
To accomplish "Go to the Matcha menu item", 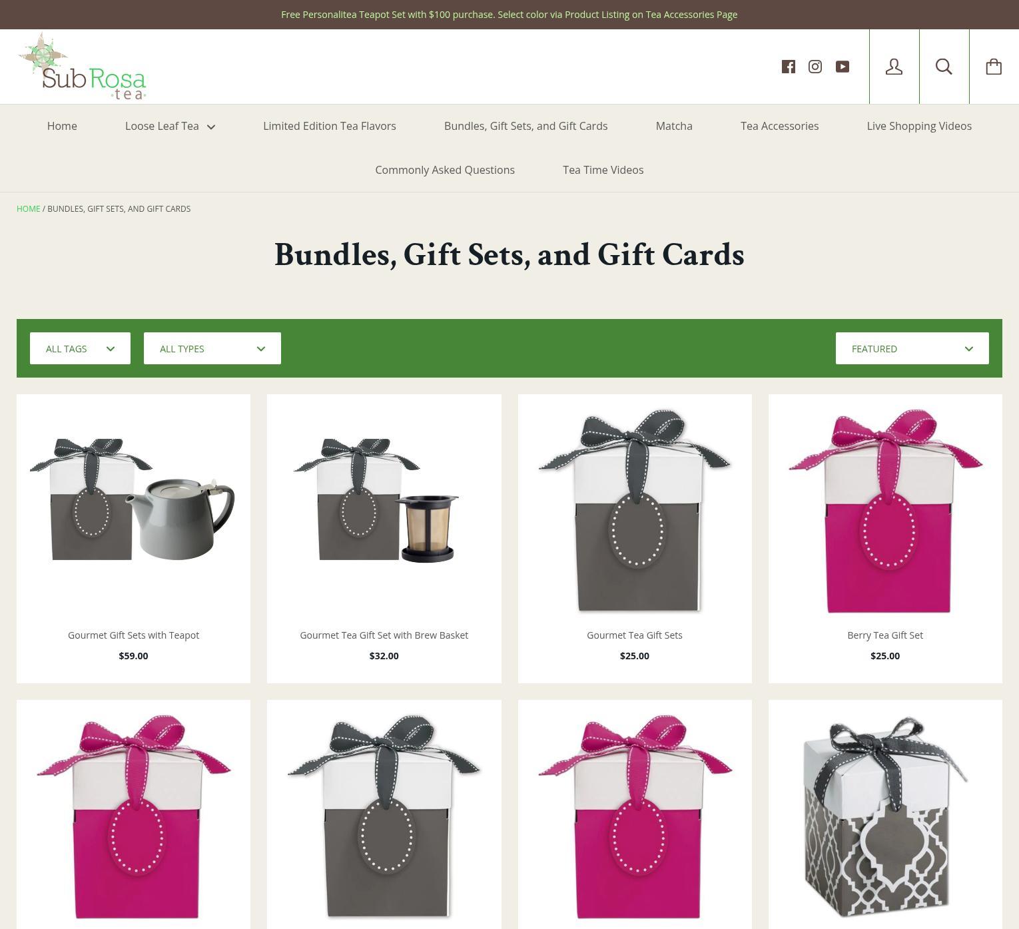I will [x=674, y=126].
